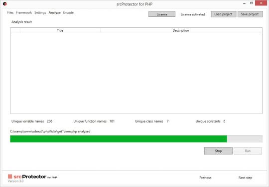This screenshot has height=187, width=269.
Task: Click the Analysis result label
Action: [21, 22]
